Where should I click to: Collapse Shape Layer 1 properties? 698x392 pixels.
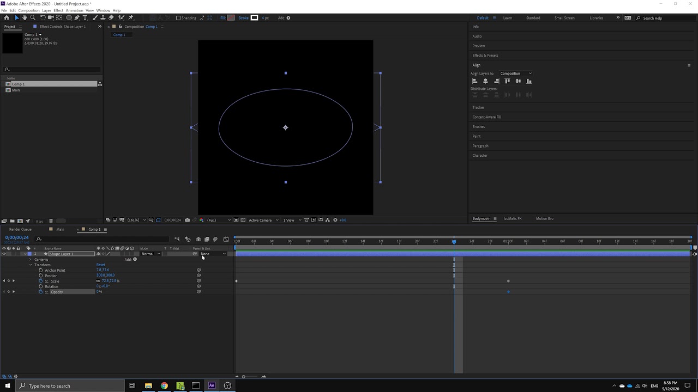coord(25,254)
